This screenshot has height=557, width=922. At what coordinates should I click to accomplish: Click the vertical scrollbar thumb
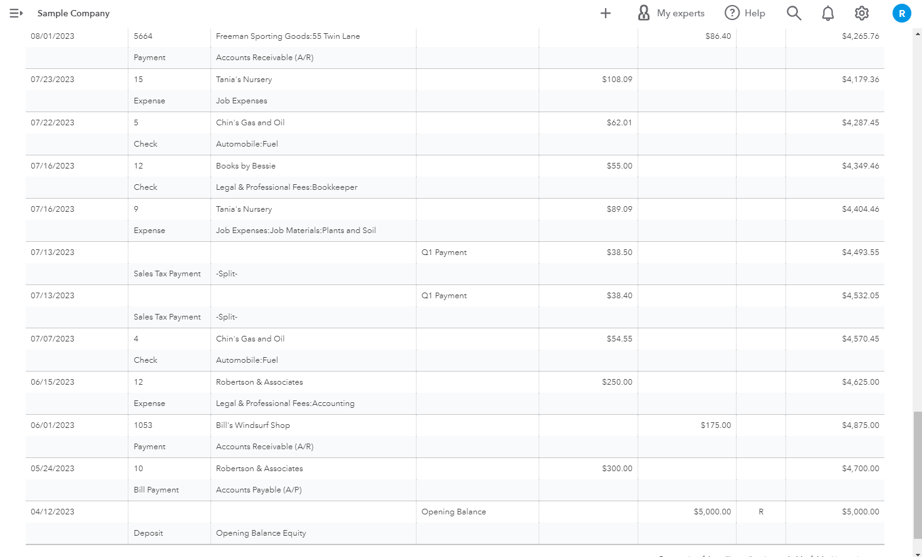click(918, 474)
